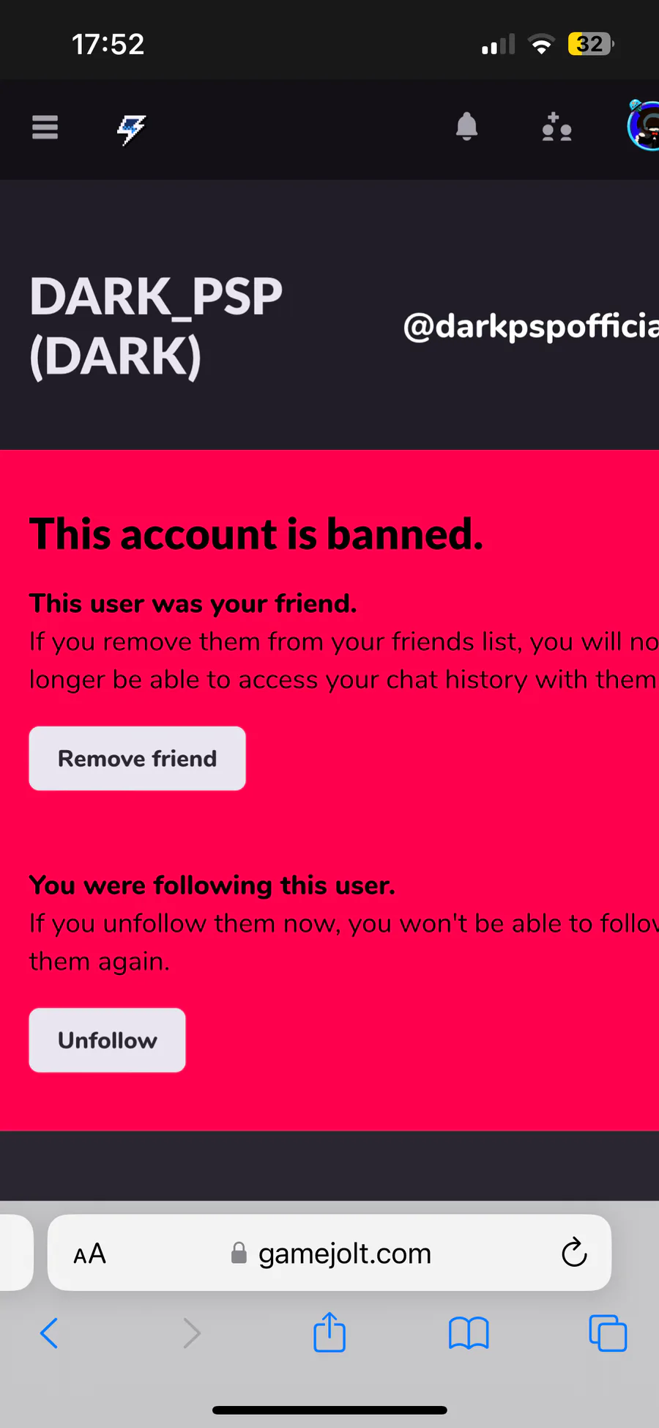Open user avatar menu
This screenshot has width=659, height=1428.
coord(643,125)
